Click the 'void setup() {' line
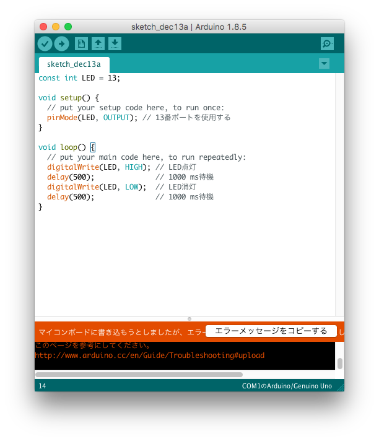This screenshot has width=379, height=441. point(69,98)
